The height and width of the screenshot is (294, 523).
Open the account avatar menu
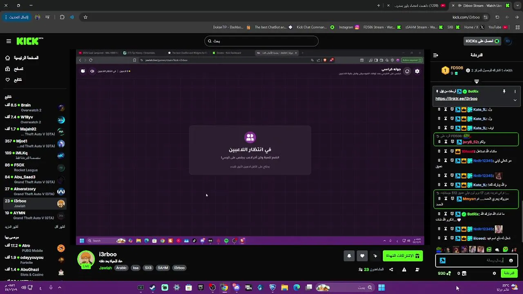click(x=508, y=41)
